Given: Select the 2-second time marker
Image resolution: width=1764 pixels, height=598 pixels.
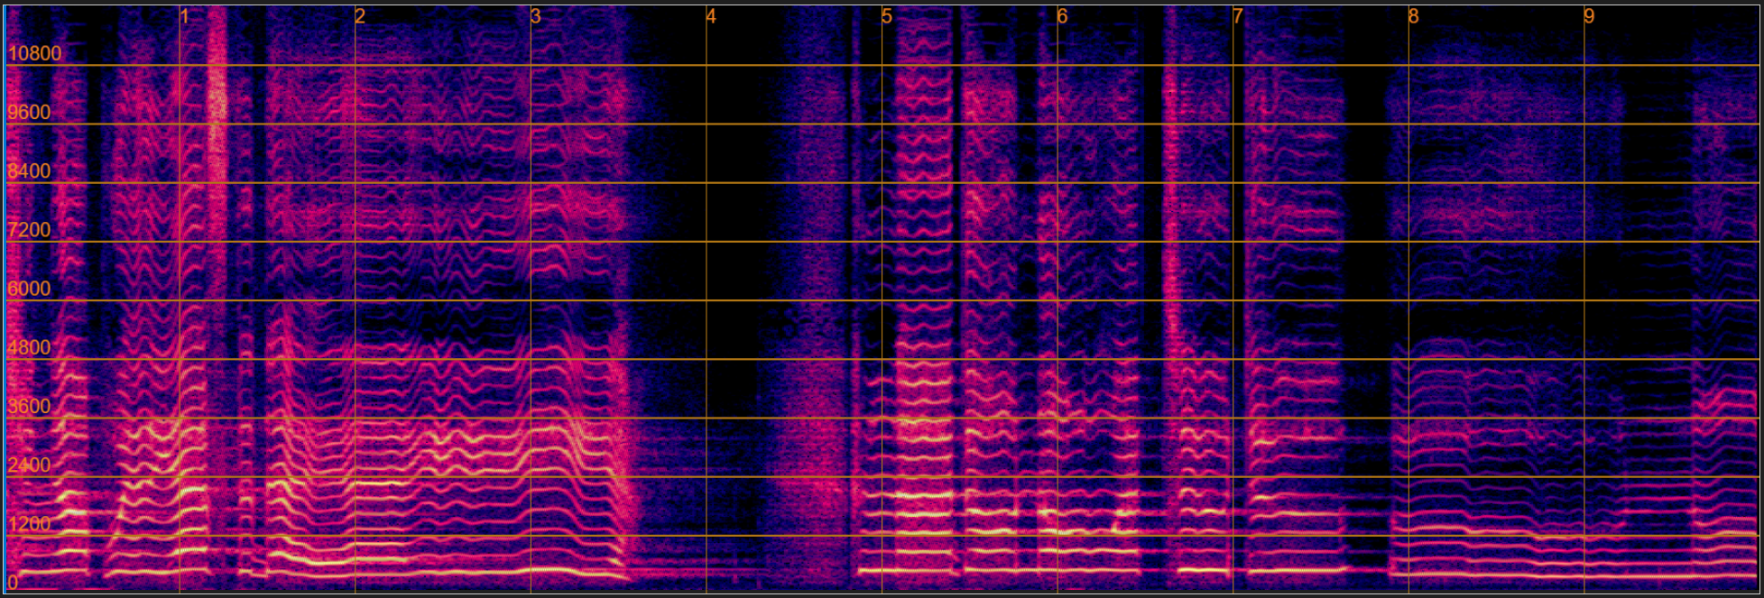Looking at the screenshot, I should (360, 17).
